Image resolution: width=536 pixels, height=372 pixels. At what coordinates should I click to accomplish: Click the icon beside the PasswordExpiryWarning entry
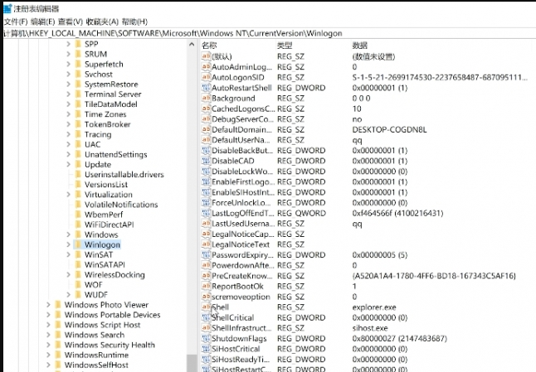point(205,254)
